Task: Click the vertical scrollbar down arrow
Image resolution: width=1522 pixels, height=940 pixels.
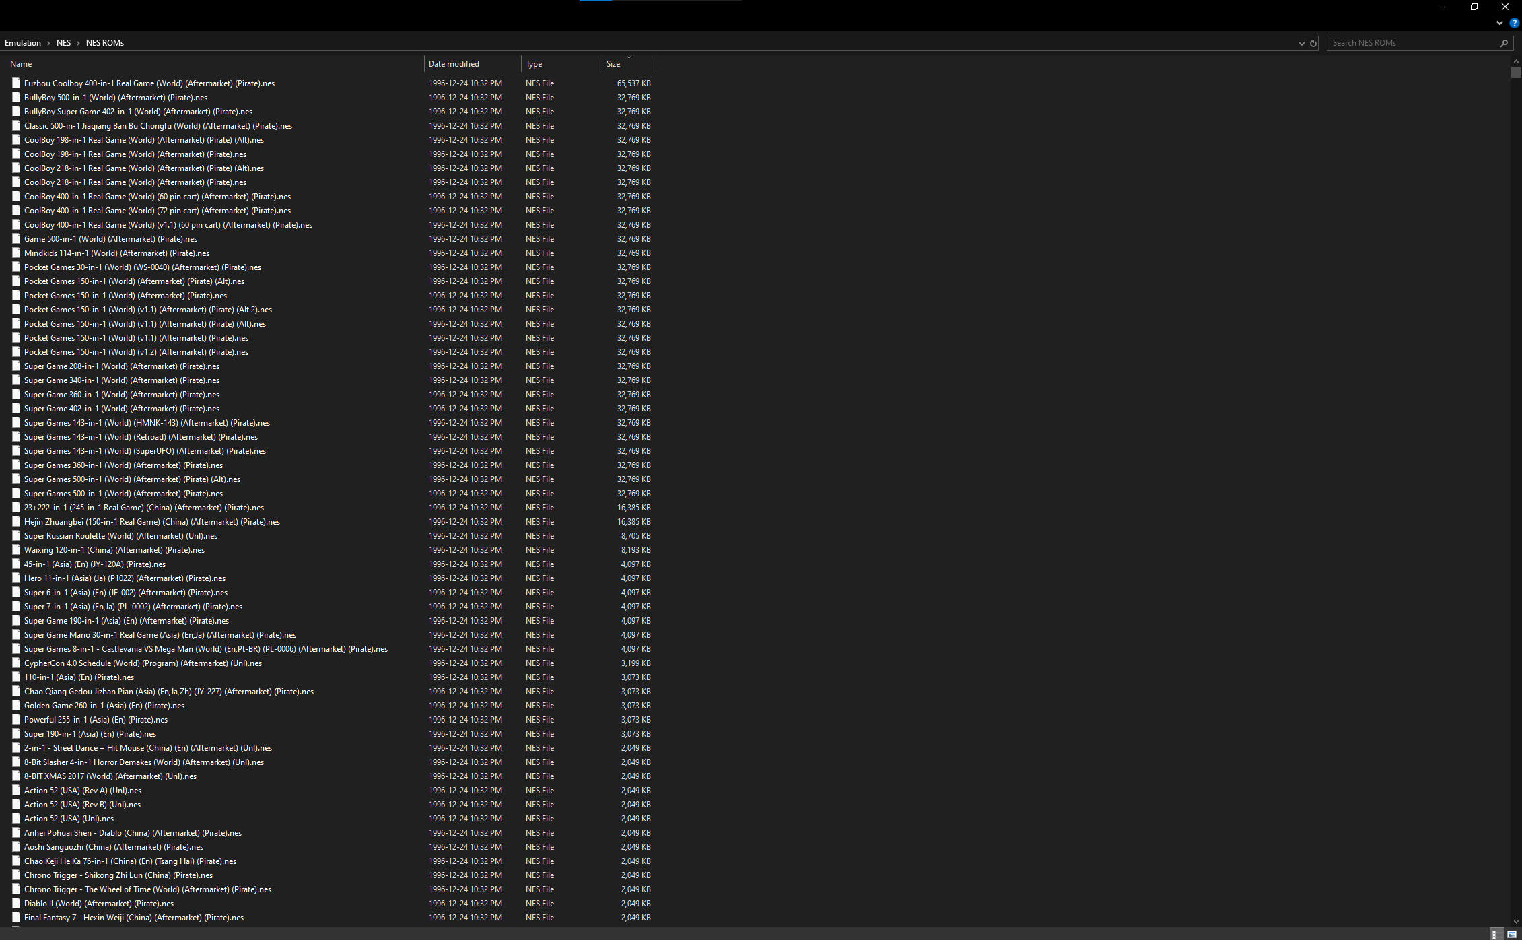Action: [x=1515, y=922]
